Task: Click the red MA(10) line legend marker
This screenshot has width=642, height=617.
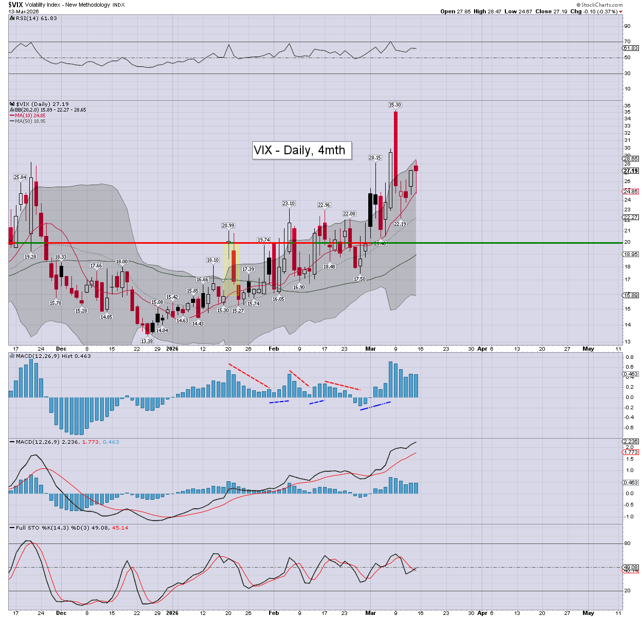Action: point(12,116)
